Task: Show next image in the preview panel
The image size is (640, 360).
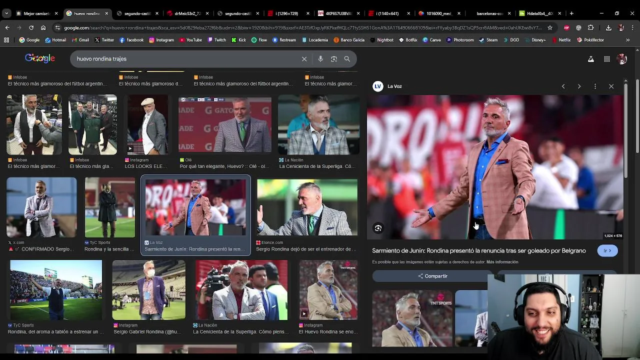Action: pos(579,86)
